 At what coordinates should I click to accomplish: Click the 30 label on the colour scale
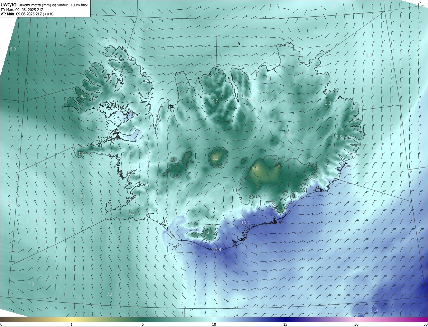point(356,324)
